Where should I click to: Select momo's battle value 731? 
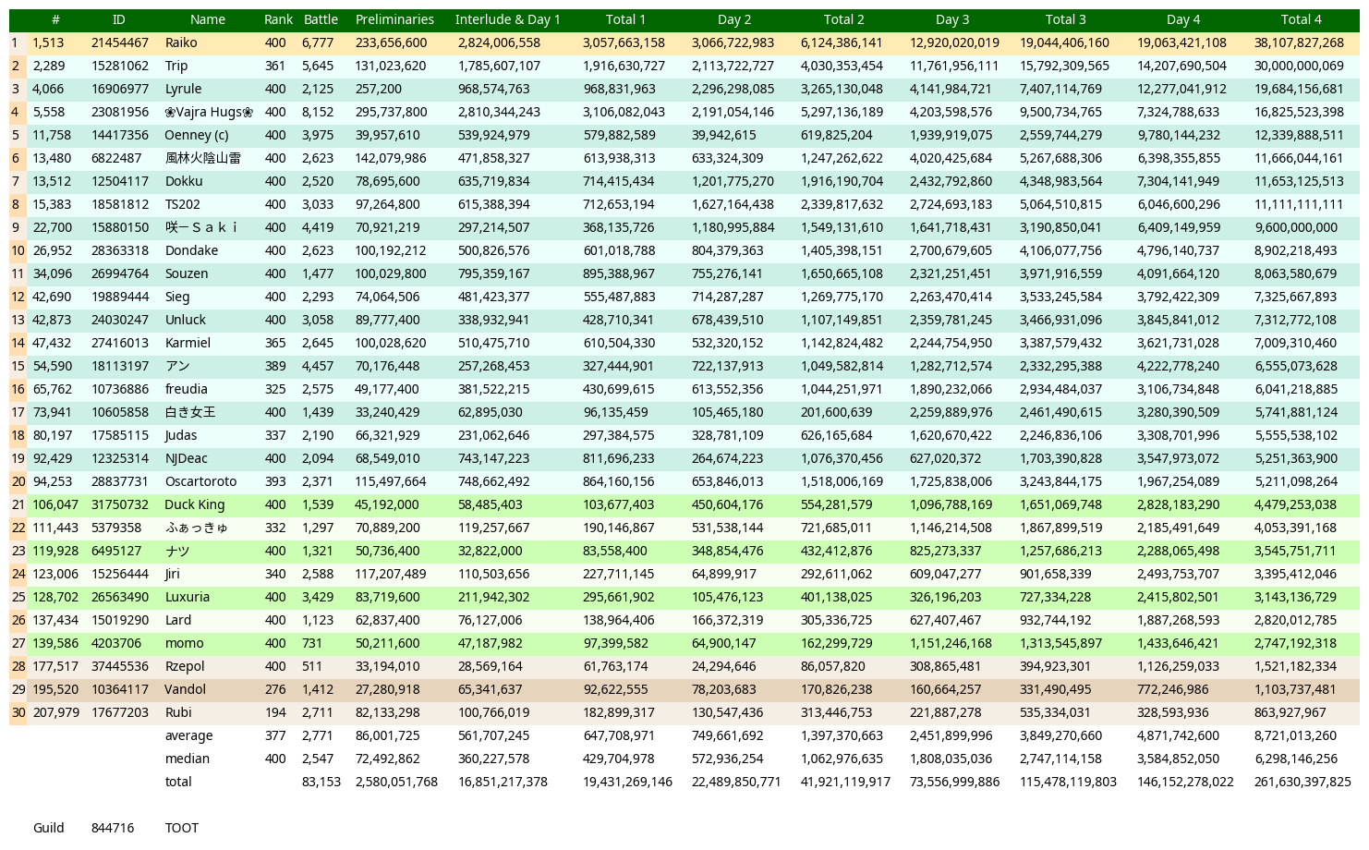(312, 643)
